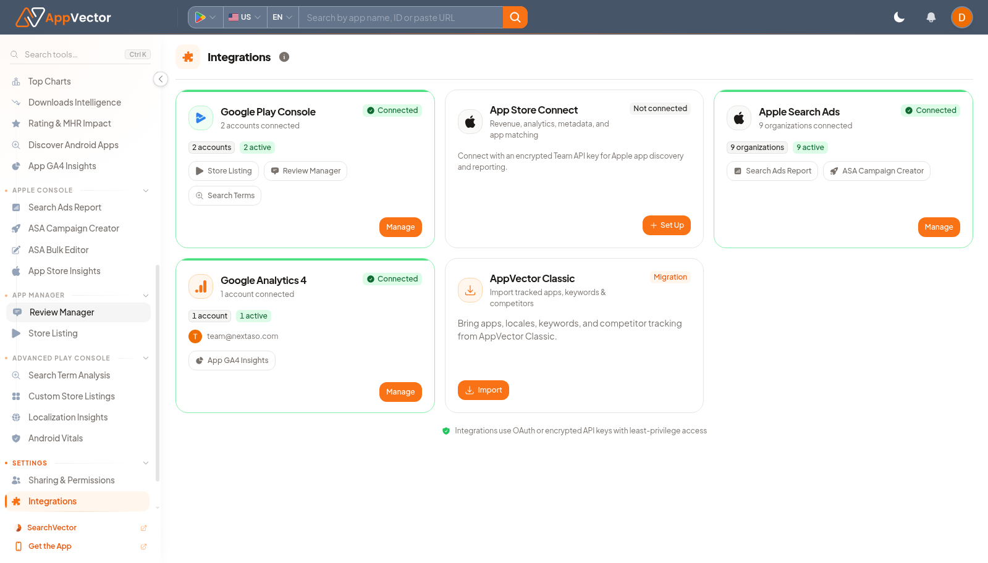988x563 pixels.
Task: Click the Migration badge
Action: pyautogui.click(x=670, y=277)
